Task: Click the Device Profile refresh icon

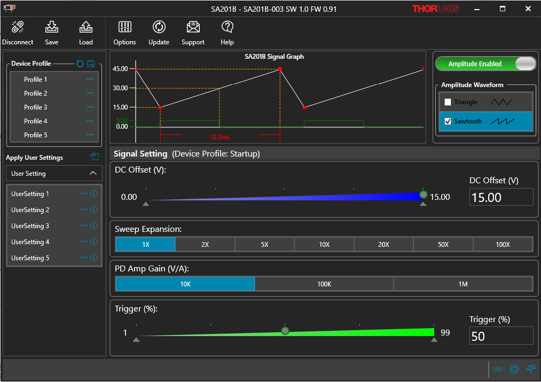Action: tap(80, 64)
